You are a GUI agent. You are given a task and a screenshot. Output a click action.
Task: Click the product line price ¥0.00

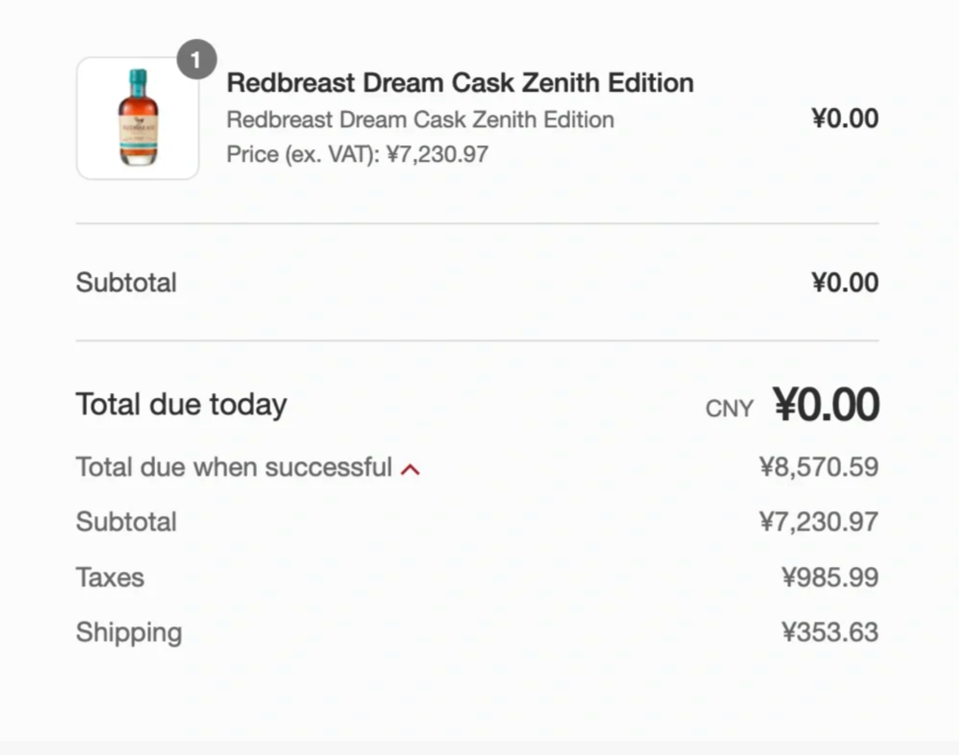click(844, 118)
